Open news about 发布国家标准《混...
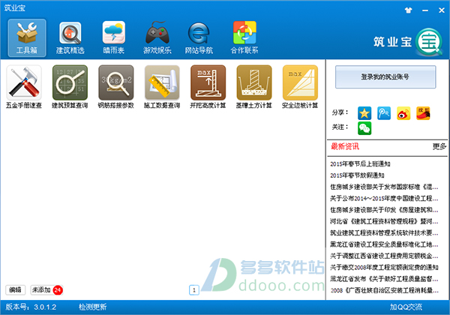450x315 pixels. 384,187
